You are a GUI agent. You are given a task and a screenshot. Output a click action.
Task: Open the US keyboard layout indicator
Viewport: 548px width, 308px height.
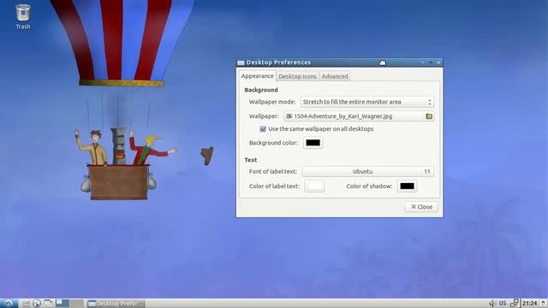(x=503, y=303)
